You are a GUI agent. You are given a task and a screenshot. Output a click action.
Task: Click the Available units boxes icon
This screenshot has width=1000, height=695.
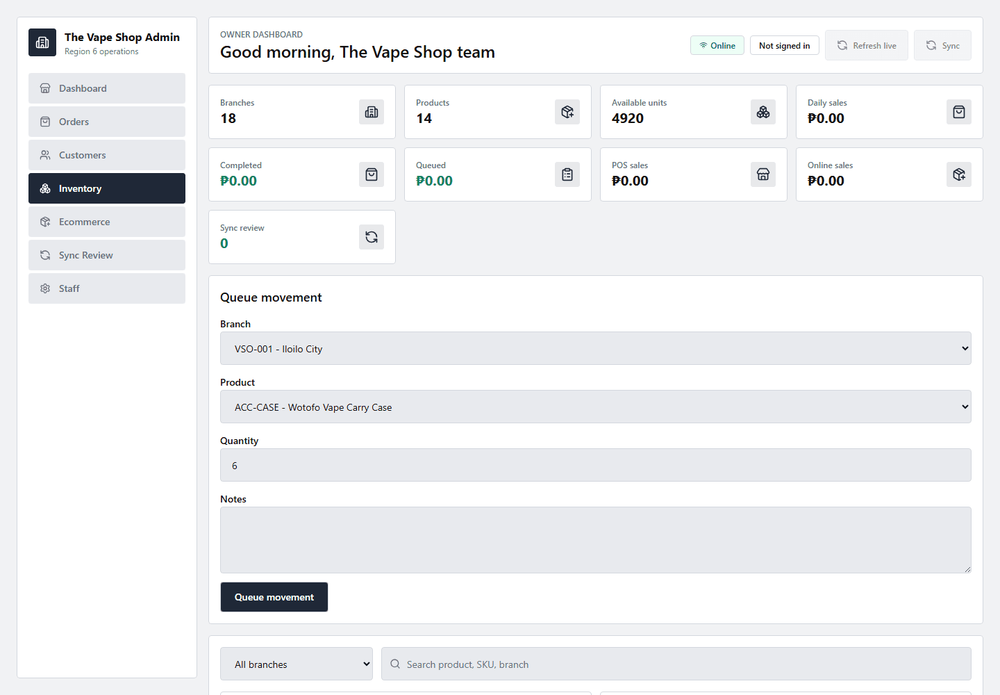[763, 112]
